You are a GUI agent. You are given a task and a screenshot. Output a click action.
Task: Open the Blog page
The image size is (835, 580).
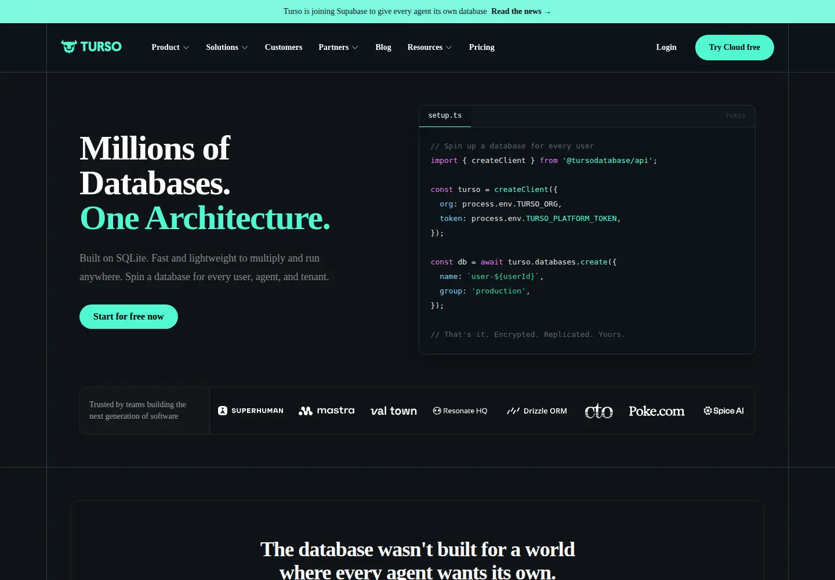click(383, 47)
